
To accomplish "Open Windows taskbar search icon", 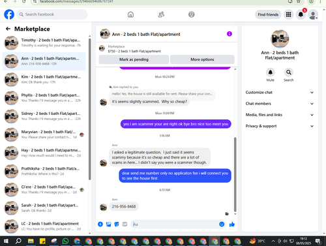I will tap(18, 241).
